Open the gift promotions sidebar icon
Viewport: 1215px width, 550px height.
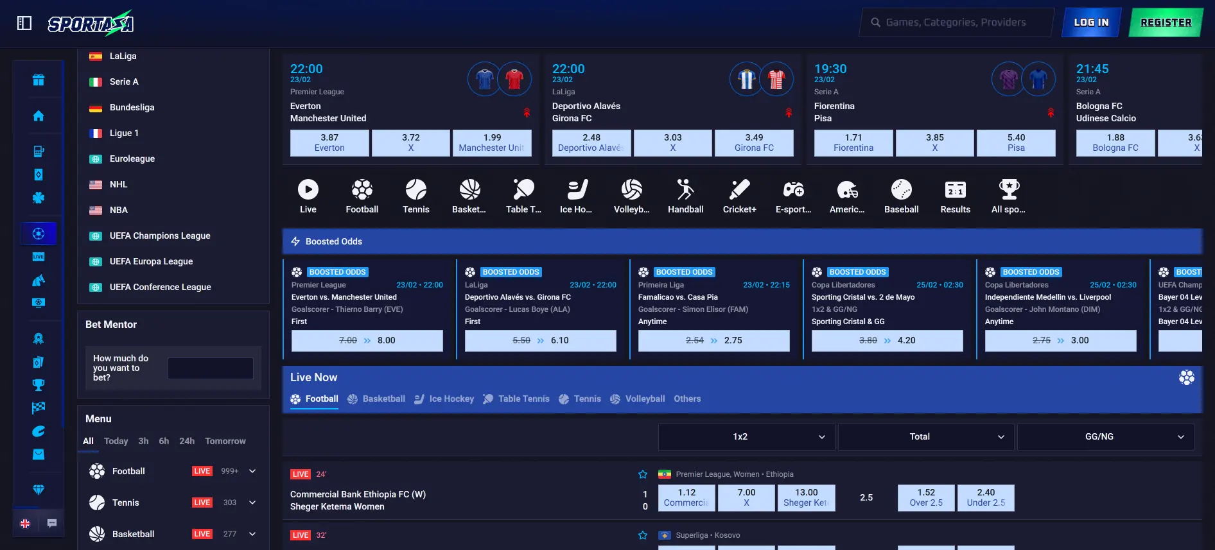point(39,80)
